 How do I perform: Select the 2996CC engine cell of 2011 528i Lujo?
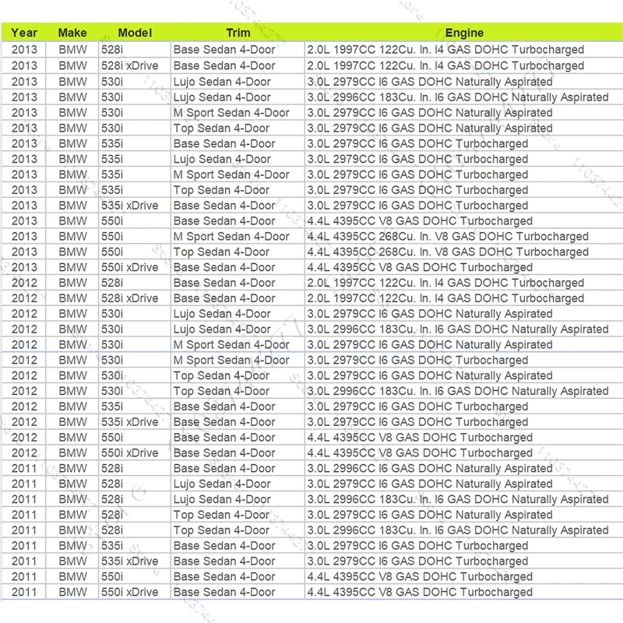[464, 499]
